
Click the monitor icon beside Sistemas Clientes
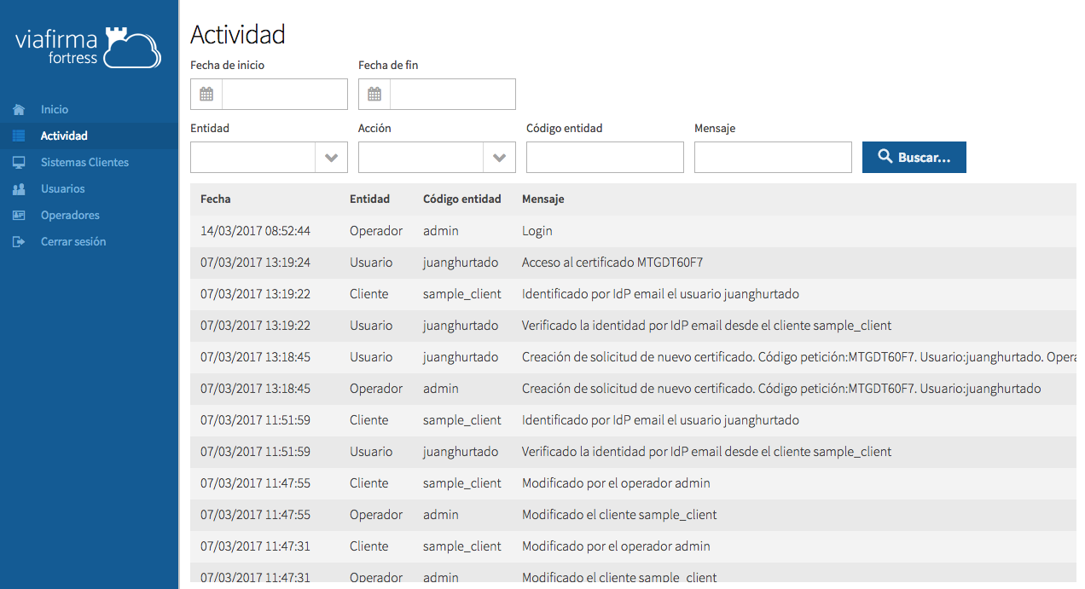pos(19,162)
